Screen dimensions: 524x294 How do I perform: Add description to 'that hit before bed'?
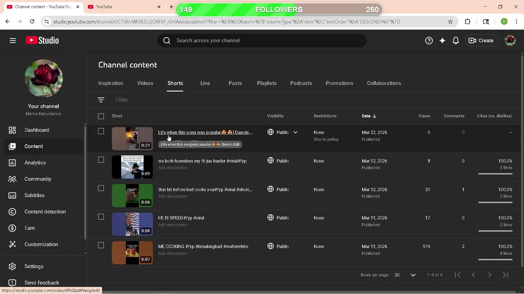pyautogui.click(x=173, y=196)
